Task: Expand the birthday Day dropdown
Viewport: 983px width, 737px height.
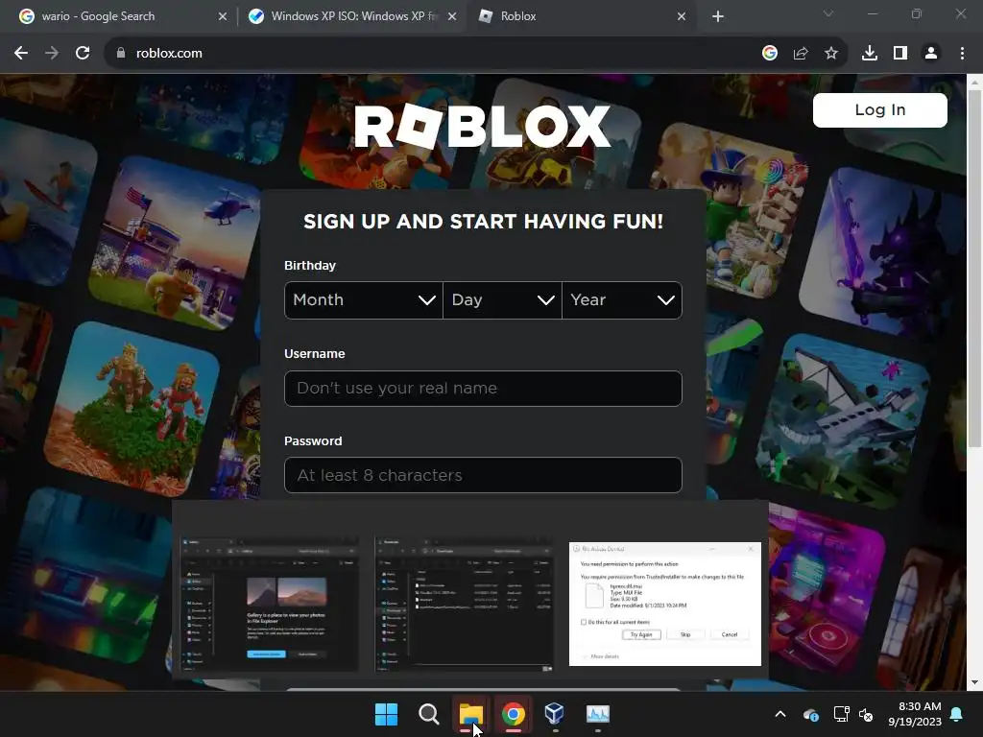Action: click(x=502, y=300)
